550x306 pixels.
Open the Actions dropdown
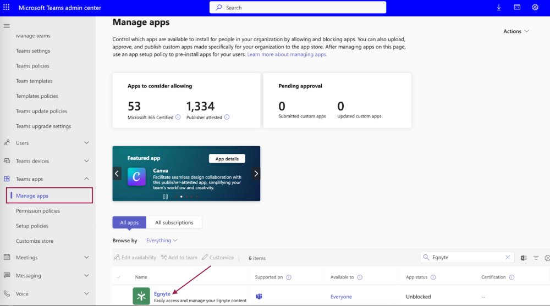click(516, 31)
